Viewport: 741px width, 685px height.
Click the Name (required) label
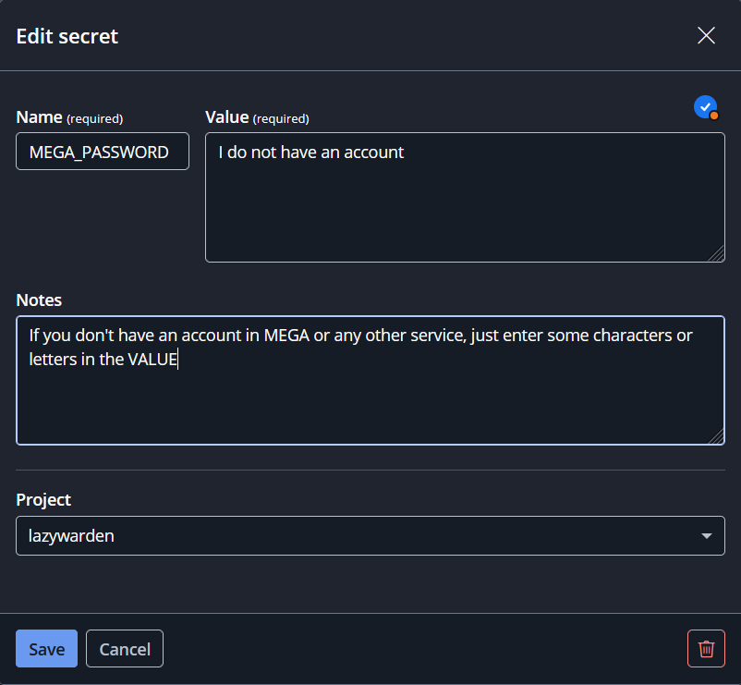[69, 117]
